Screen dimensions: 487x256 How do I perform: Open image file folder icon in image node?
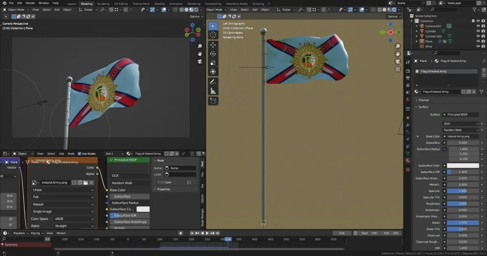pyautogui.click(x=86, y=183)
